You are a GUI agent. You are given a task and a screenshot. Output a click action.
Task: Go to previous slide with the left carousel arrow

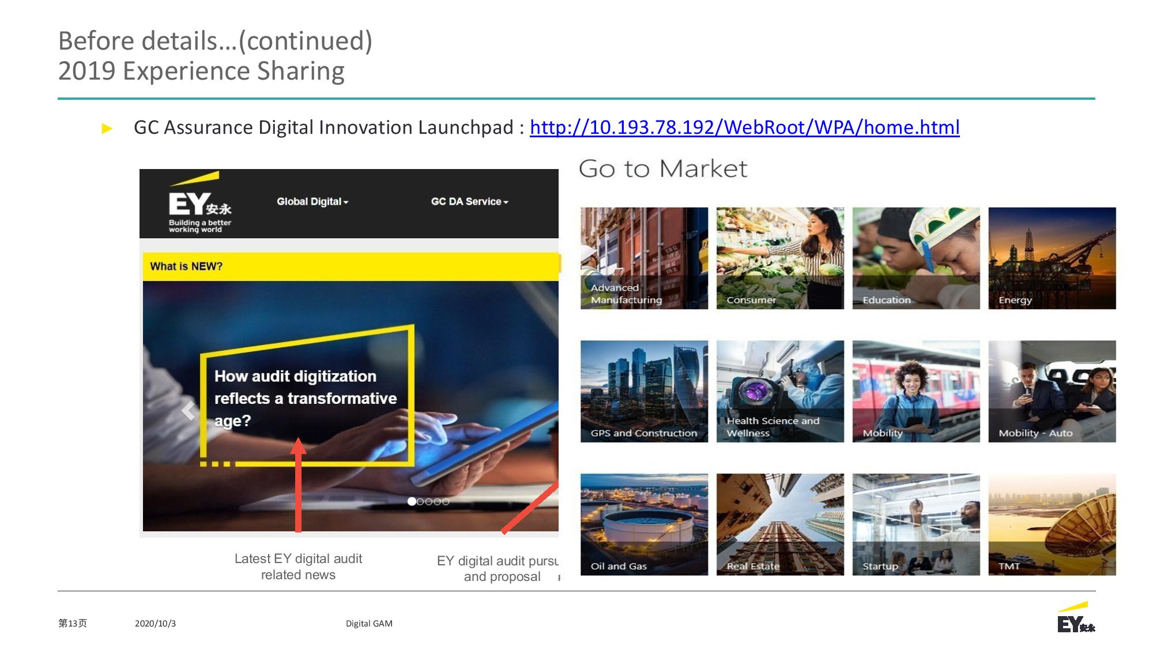click(188, 411)
